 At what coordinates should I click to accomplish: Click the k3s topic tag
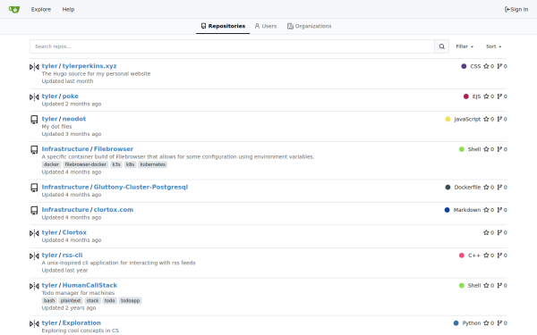[x=116, y=164]
